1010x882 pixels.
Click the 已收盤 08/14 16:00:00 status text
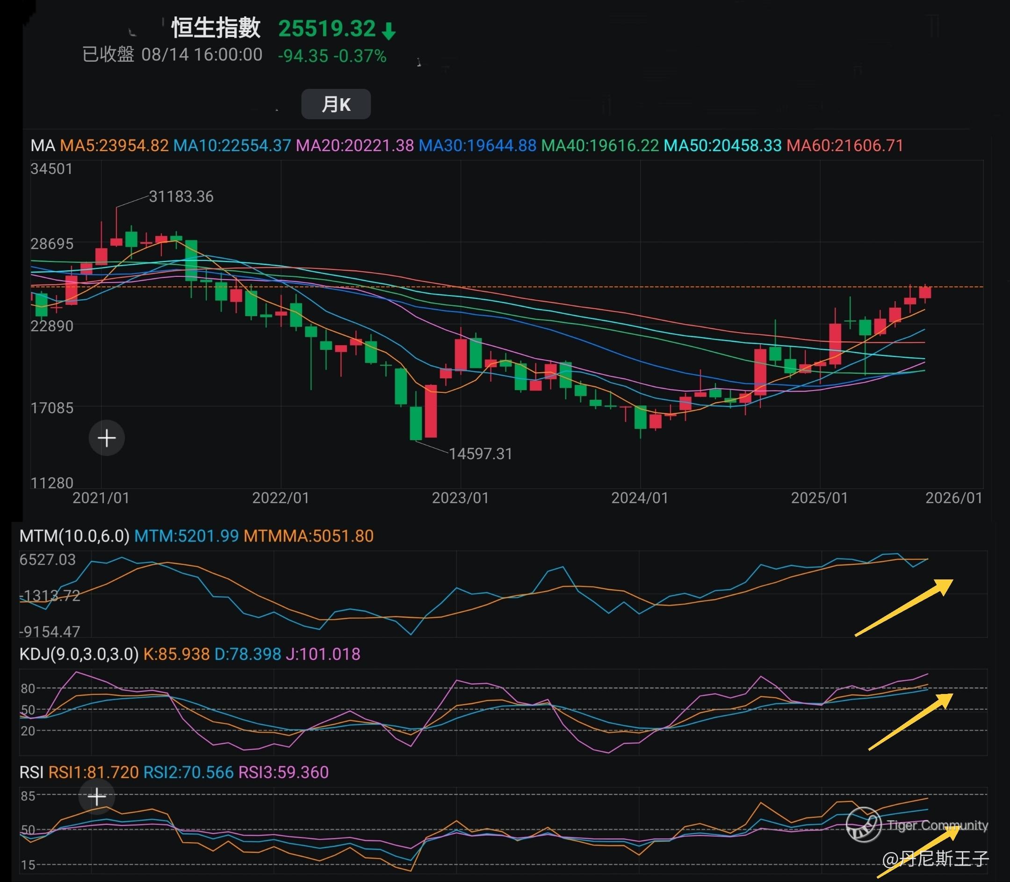172,55
